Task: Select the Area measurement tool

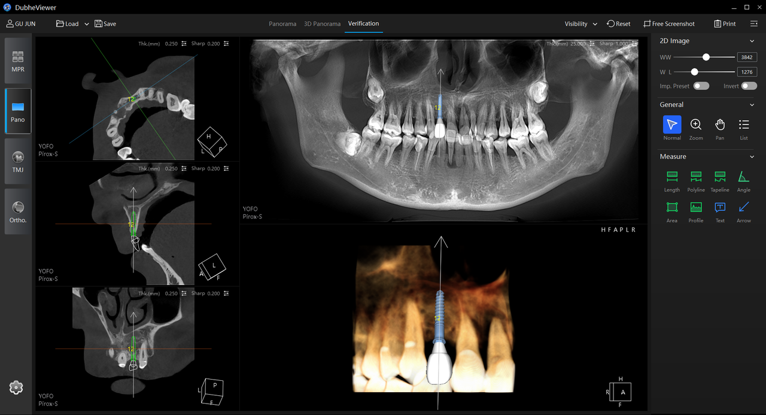Action: pos(672,207)
